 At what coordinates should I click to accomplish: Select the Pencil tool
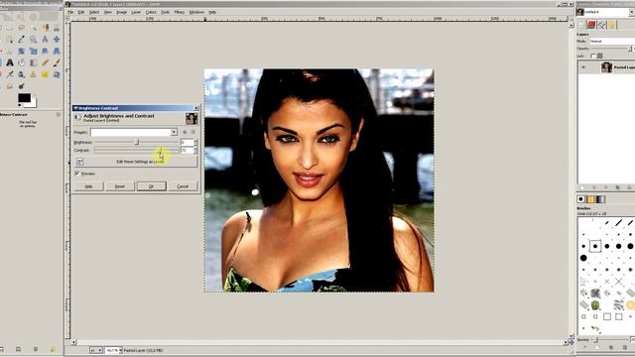click(x=45, y=62)
